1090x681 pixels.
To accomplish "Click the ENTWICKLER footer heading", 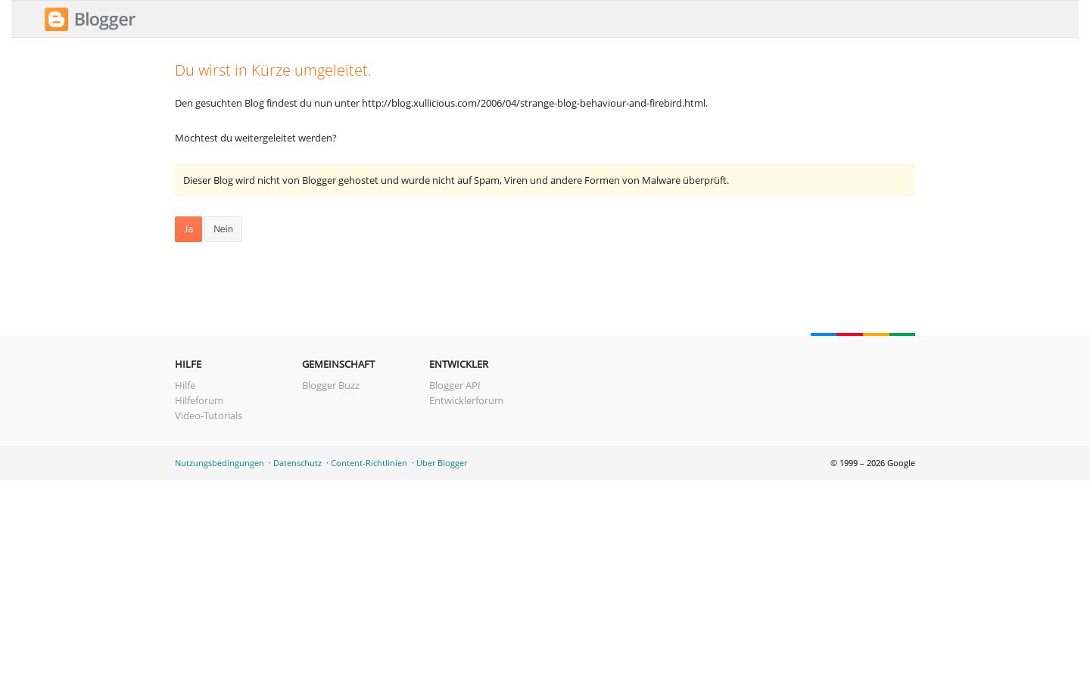I will (459, 364).
